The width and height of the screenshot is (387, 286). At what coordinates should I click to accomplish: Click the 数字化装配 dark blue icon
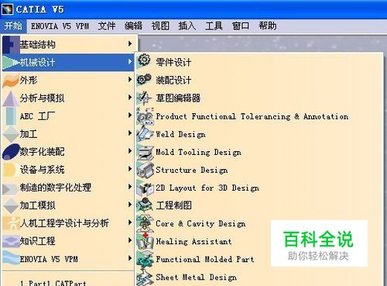pyautogui.click(x=11, y=152)
